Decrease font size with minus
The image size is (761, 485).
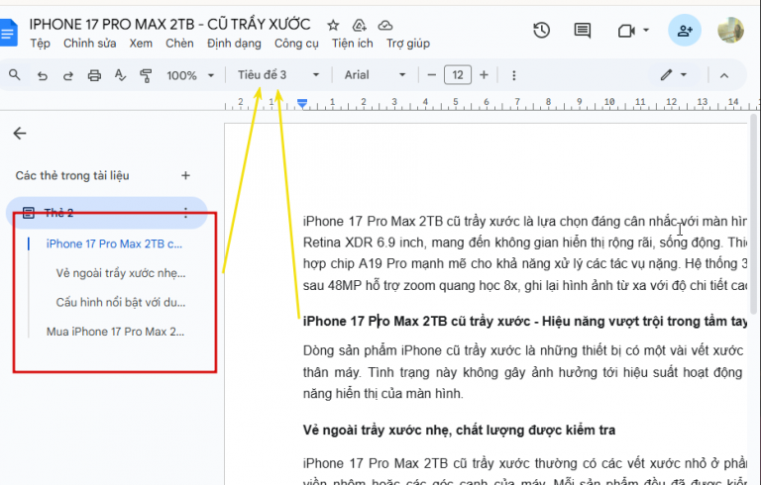coord(431,75)
